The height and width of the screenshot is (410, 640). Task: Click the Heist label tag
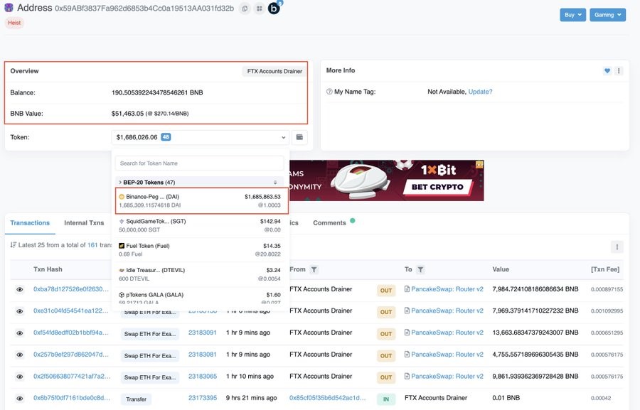(14, 23)
